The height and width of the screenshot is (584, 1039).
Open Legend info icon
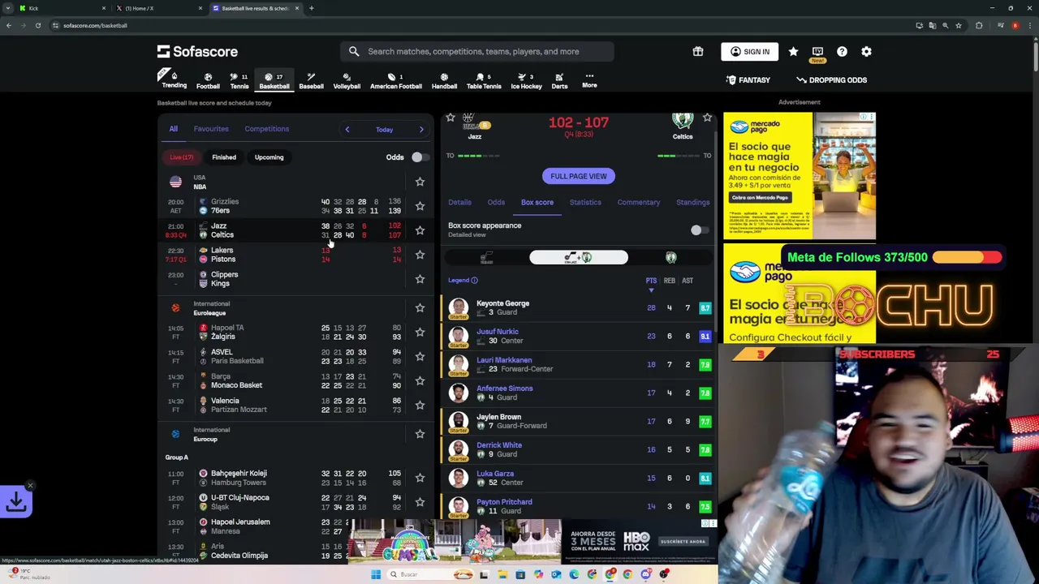(x=474, y=280)
